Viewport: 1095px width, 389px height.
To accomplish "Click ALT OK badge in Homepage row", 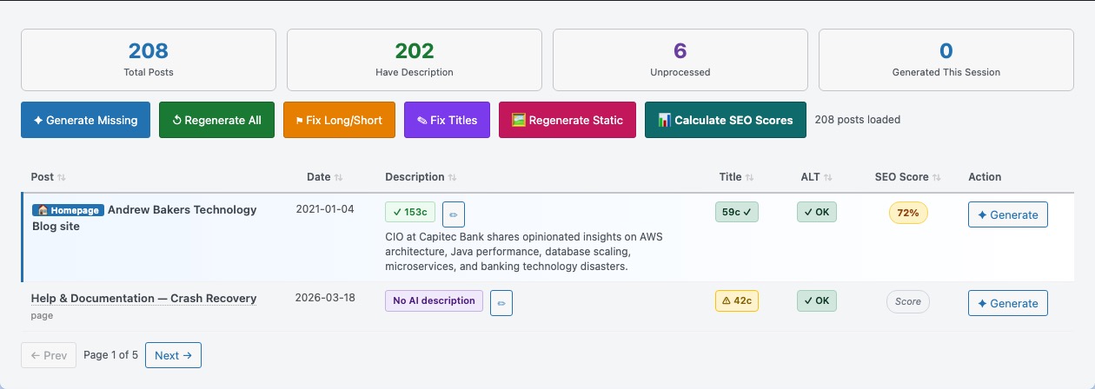I will 817,212.
